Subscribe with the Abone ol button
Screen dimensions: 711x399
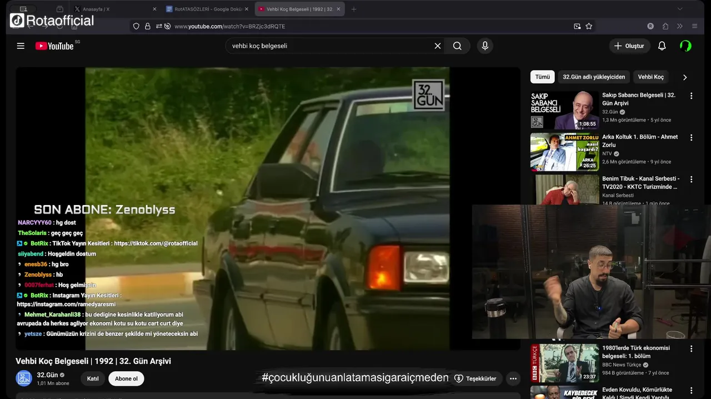tap(126, 378)
